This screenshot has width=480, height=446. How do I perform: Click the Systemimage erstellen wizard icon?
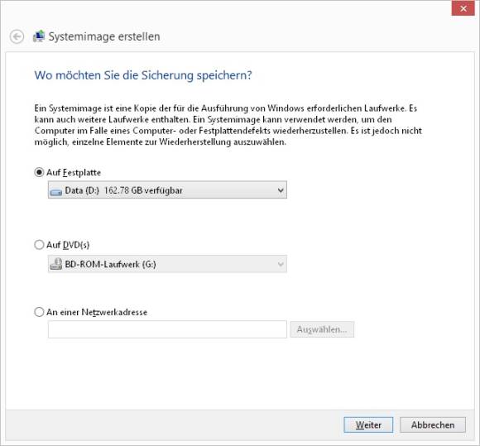[x=39, y=36]
